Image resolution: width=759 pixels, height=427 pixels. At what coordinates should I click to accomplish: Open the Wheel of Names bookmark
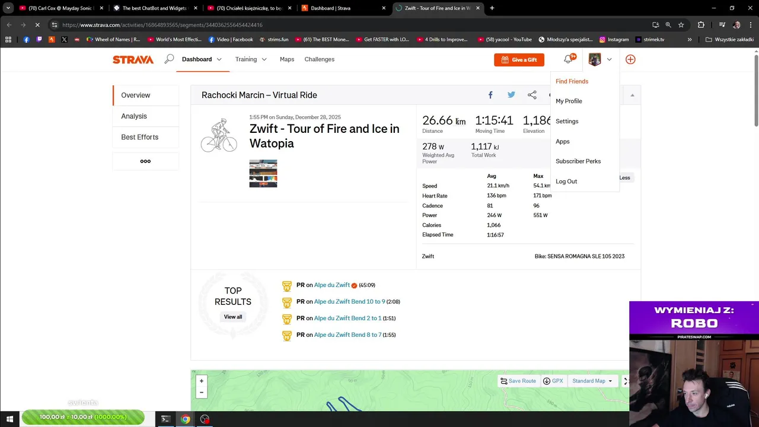pyautogui.click(x=113, y=40)
